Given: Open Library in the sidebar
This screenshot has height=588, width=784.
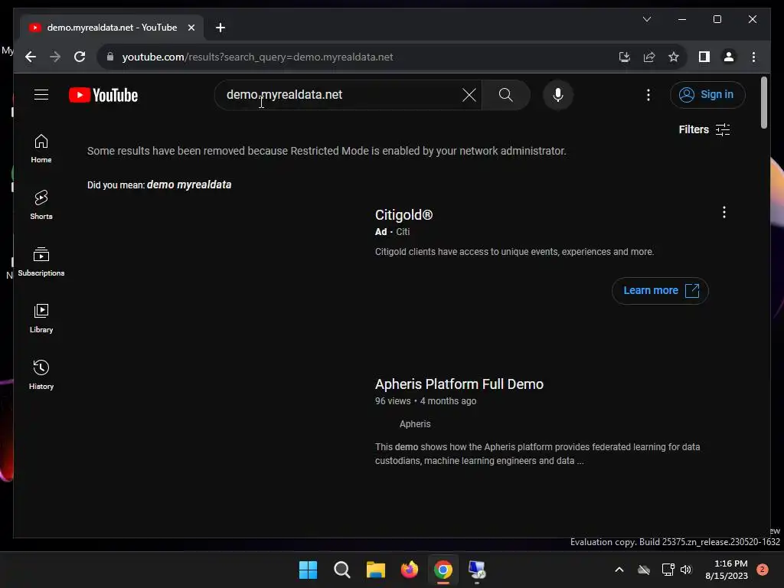Looking at the screenshot, I should coord(41,318).
